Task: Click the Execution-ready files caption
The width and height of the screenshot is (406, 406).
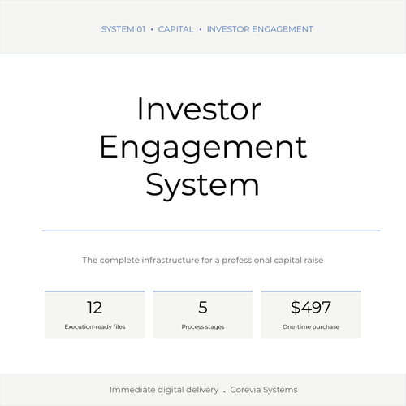Action: click(x=95, y=327)
